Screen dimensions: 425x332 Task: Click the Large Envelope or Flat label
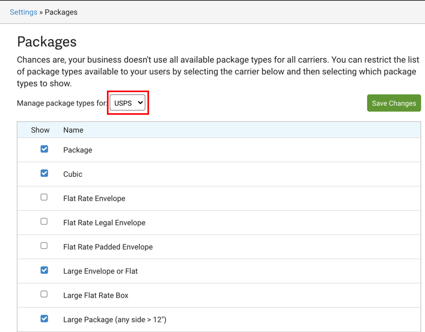pyautogui.click(x=100, y=271)
